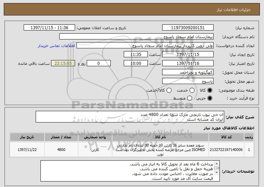Click the public announcement date-time field
The height and width of the screenshot is (187, 264).
pyautogui.click(x=49, y=28)
